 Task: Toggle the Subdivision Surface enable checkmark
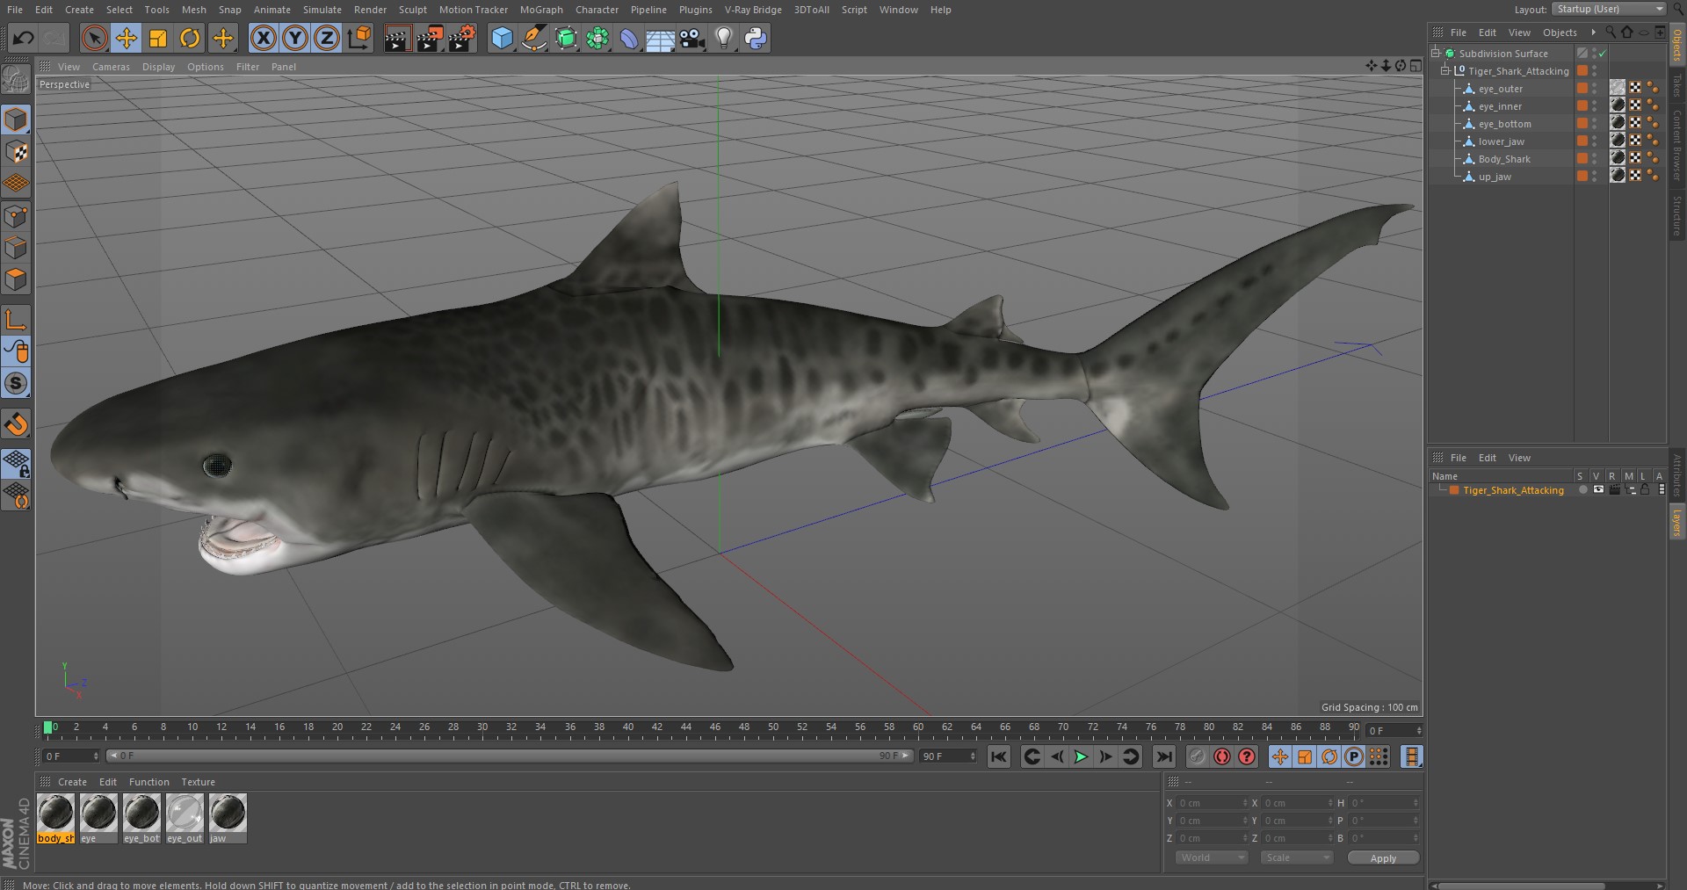pos(1603,54)
